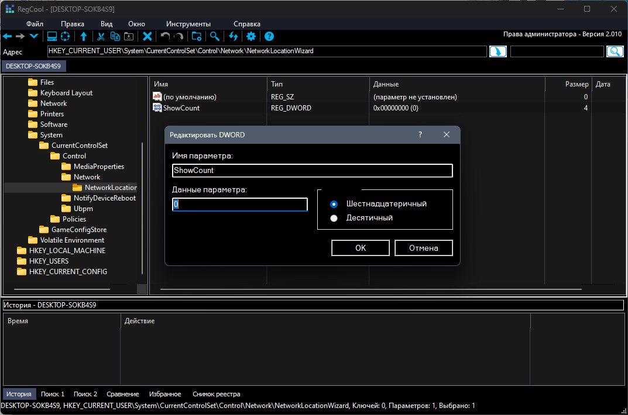
Task: Click the delete X icon in the toolbar
Action: 147,36
